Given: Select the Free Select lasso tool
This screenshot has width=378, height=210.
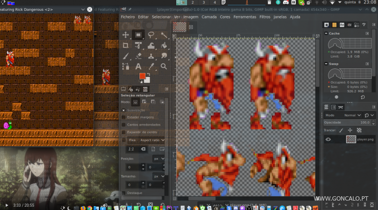Looking at the screenshot, I should tap(151, 35).
